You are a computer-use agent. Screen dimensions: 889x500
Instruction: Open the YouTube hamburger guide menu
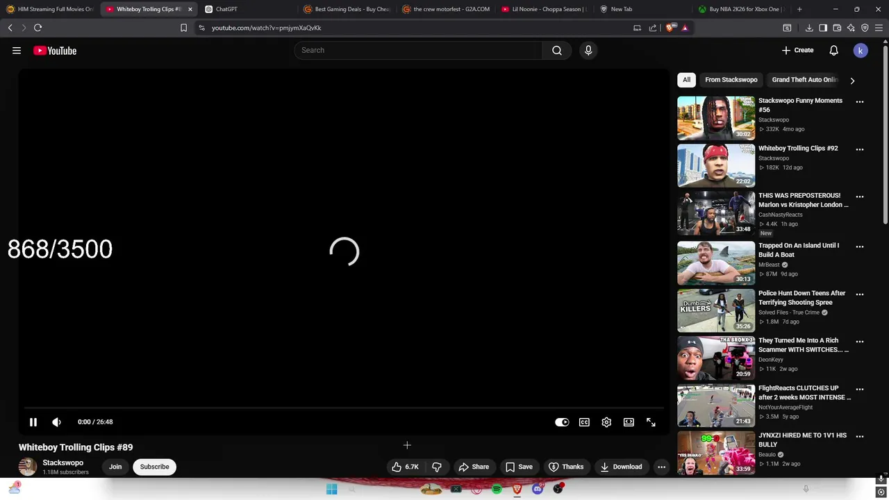click(17, 50)
